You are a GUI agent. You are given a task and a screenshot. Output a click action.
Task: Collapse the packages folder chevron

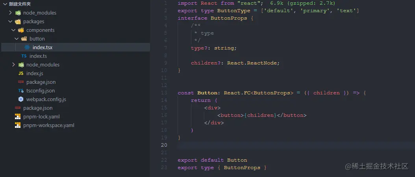point(10,21)
